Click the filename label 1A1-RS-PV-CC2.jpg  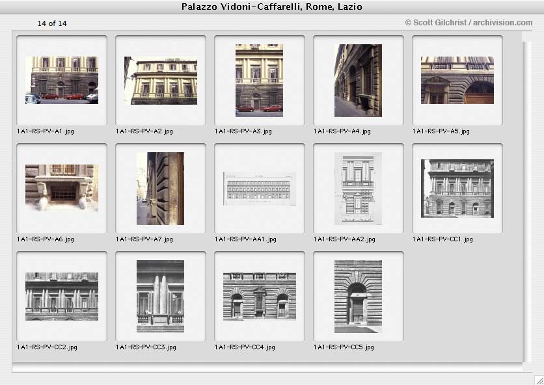48,347
